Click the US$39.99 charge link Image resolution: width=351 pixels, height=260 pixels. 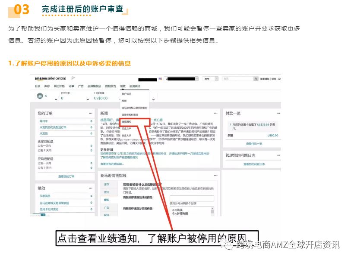263,124
